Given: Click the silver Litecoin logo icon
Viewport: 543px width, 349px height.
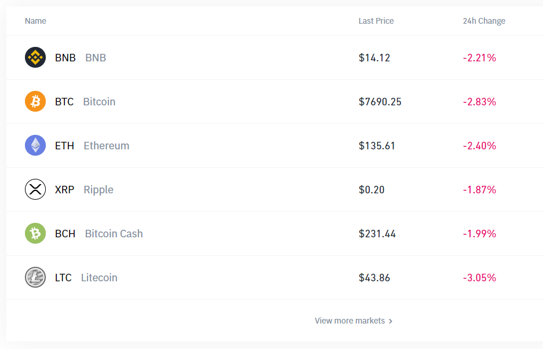Looking at the screenshot, I should (x=35, y=277).
